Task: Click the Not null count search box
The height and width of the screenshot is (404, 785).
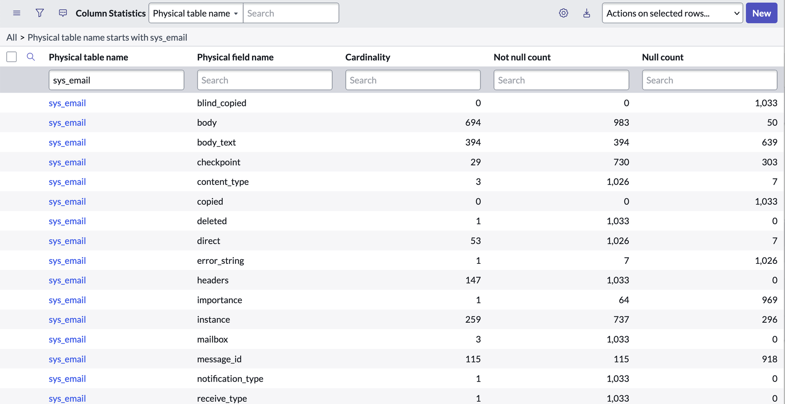Action: pyautogui.click(x=561, y=80)
